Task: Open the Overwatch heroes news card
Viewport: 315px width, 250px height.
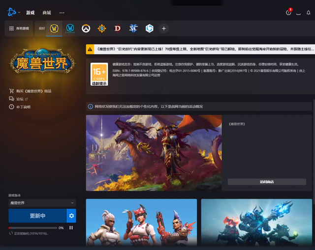Action: [141, 222]
